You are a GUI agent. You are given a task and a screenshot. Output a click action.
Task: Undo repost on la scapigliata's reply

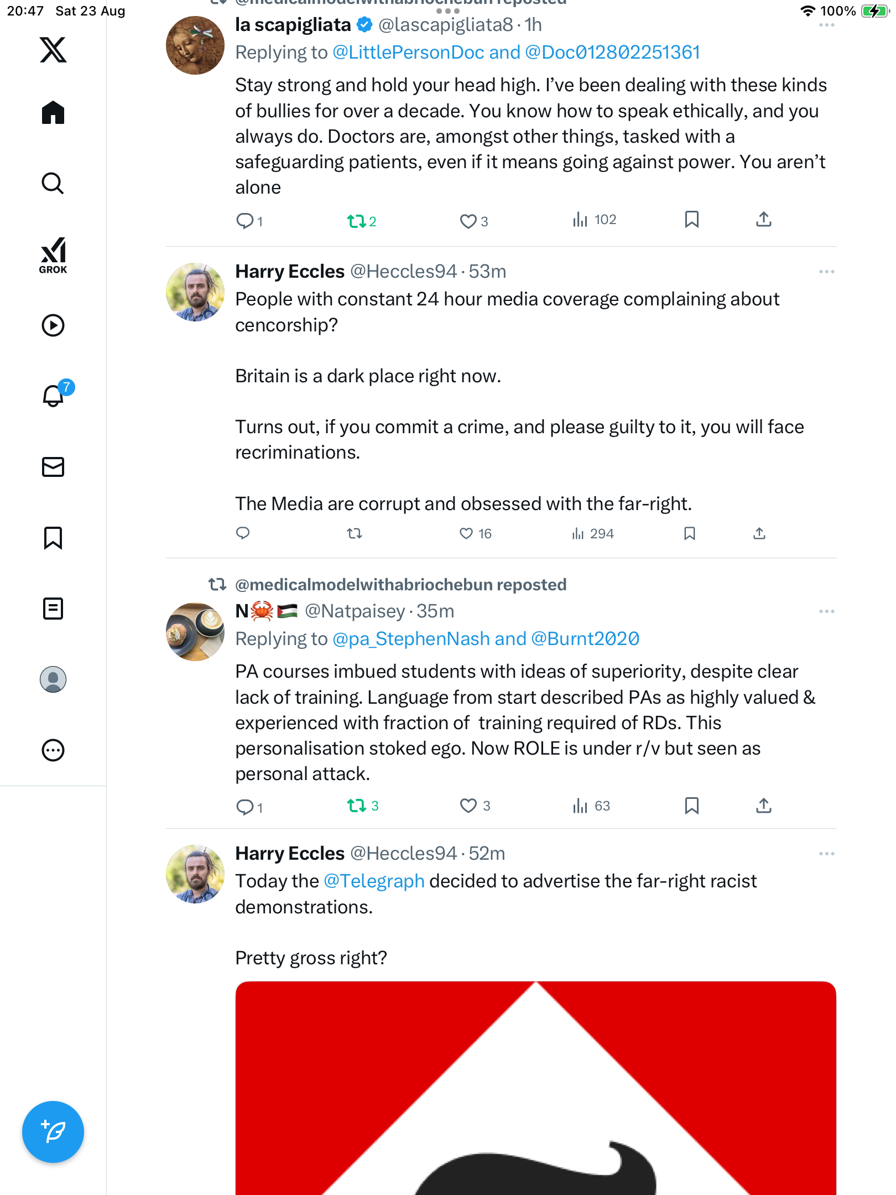[x=356, y=221]
